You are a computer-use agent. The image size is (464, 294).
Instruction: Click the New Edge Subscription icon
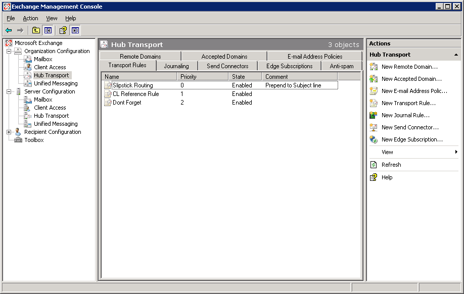click(374, 139)
